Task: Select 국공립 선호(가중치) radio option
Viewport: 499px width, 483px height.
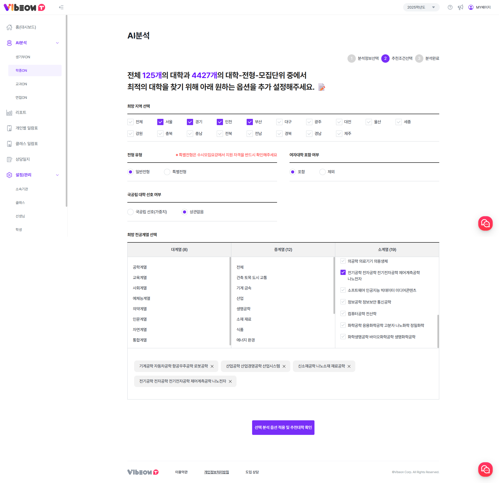Action: click(130, 212)
